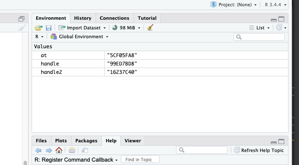This screenshot has width=299, height=165.
Task: Show help in new window icon
Action: point(85,150)
